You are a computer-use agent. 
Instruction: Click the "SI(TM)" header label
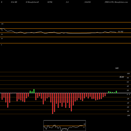pyautogui.click(x=50, y=2)
